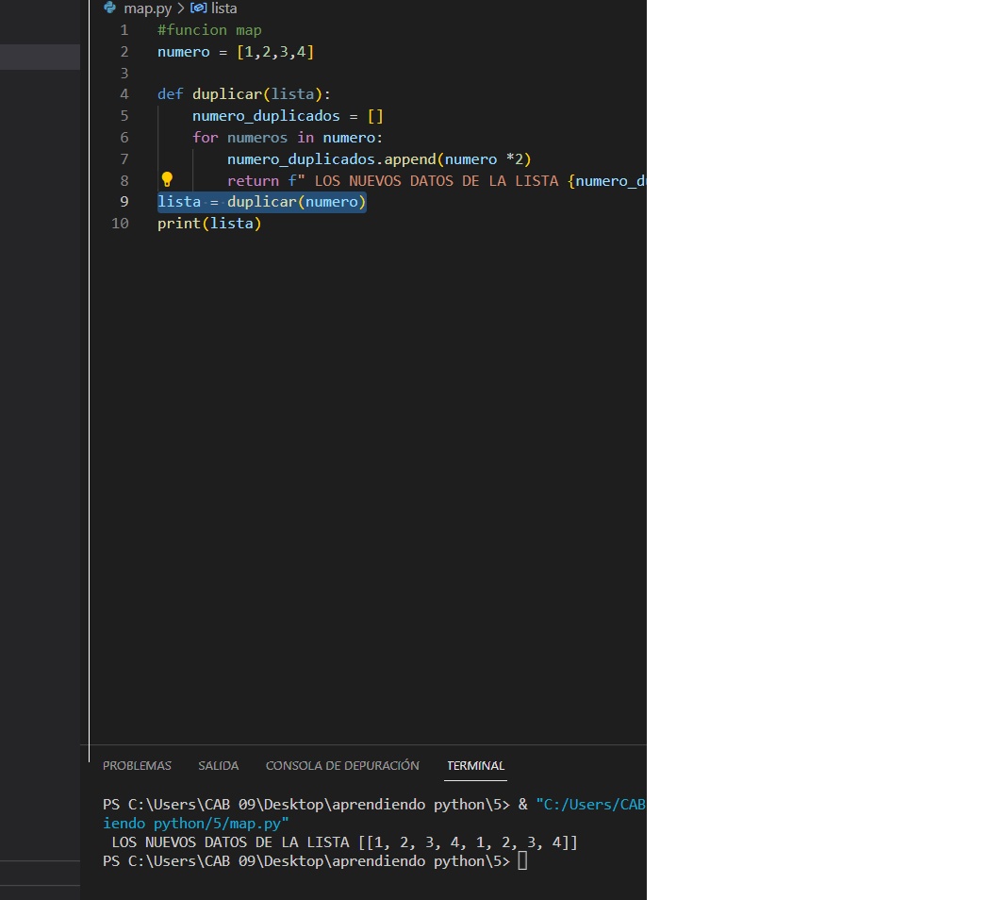Click line number 9 in the gutter
The width and height of the screenshot is (990, 900).
pos(124,201)
